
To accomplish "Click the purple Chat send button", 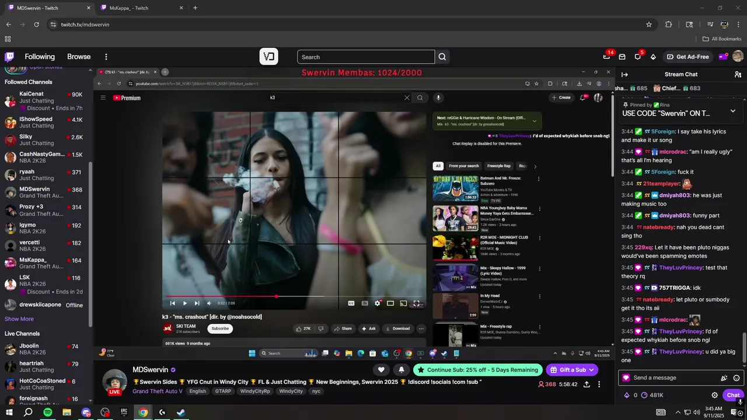I will [733, 395].
